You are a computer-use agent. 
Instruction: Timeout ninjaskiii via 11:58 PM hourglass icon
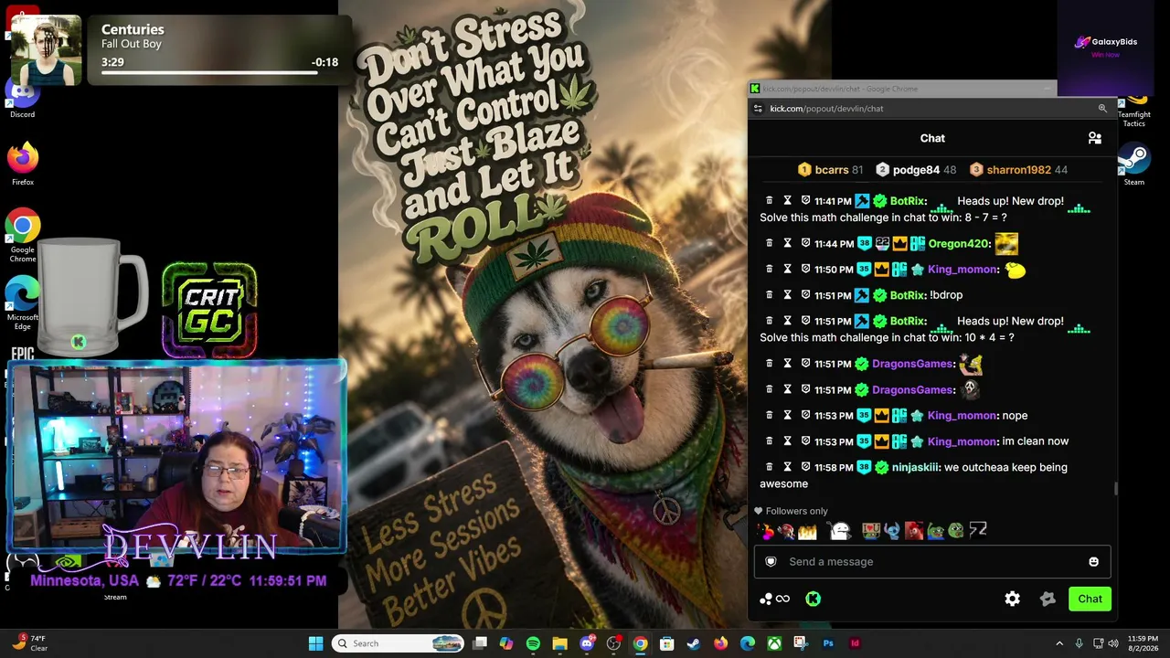(x=787, y=467)
